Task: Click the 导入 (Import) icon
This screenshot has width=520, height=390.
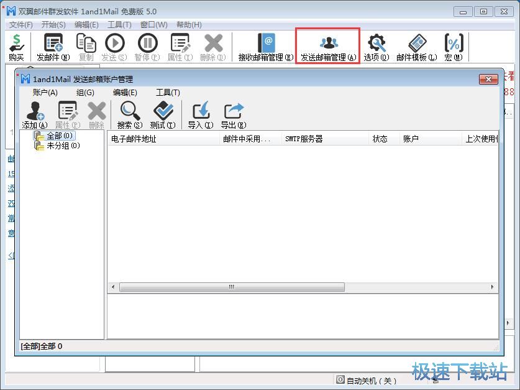Action: tap(201, 112)
